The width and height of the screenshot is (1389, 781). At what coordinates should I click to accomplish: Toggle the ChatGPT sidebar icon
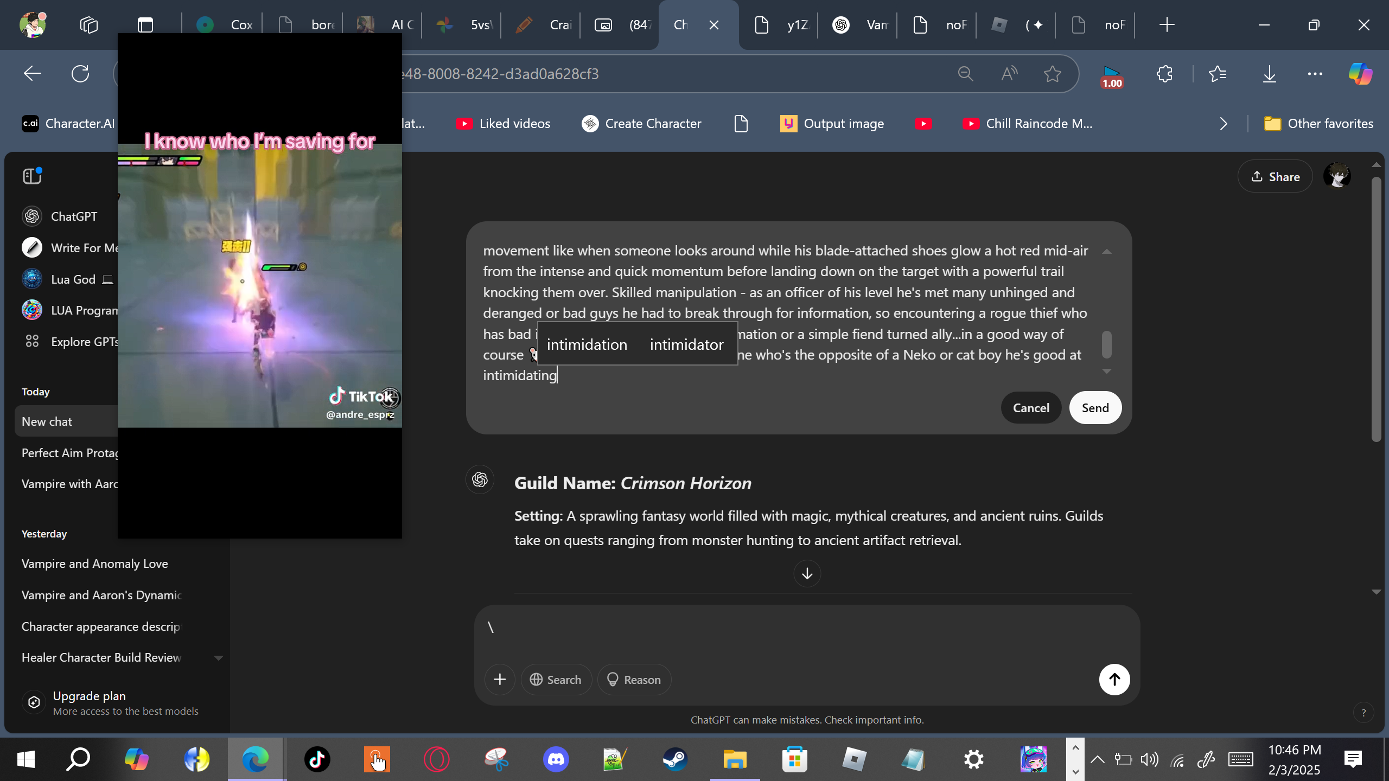[x=33, y=176]
